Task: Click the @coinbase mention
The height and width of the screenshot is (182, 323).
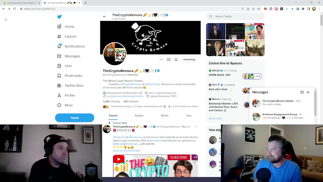Action: (x=156, y=140)
